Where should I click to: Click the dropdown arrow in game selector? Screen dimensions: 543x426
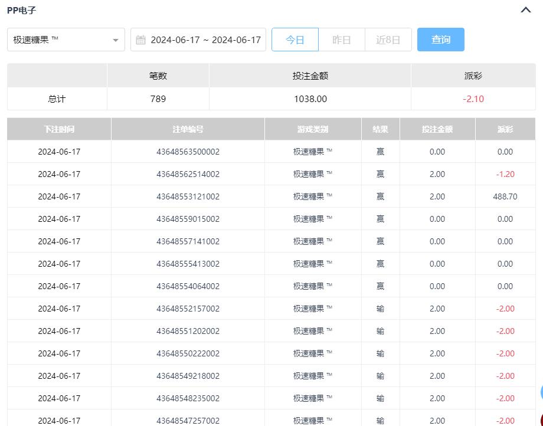(x=116, y=40)
